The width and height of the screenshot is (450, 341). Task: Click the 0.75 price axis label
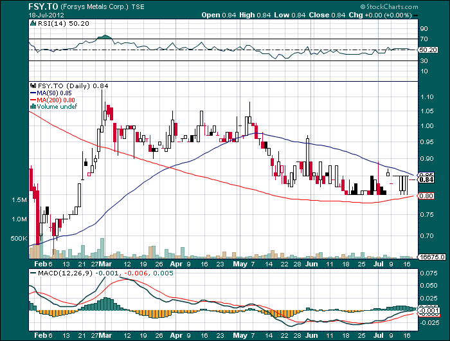click(427, 215)
